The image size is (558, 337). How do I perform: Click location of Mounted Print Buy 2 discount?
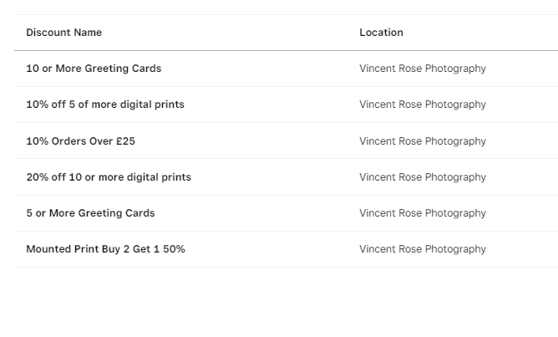tap(422, 249)
